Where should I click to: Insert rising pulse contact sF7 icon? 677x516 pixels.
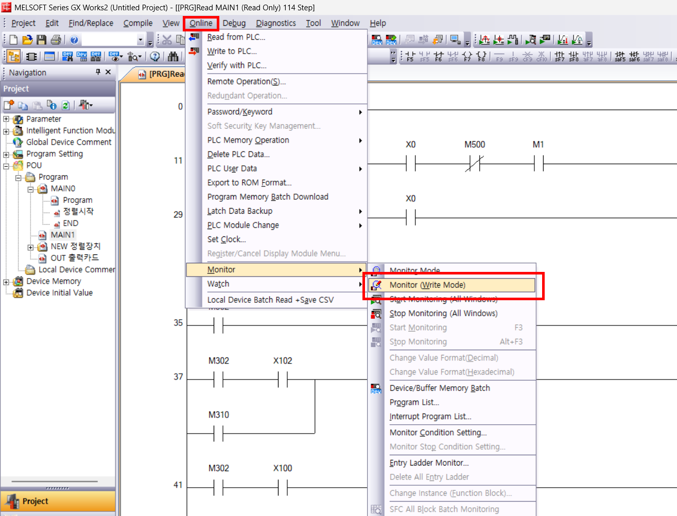pyautogui.click(x=560, y=56)
